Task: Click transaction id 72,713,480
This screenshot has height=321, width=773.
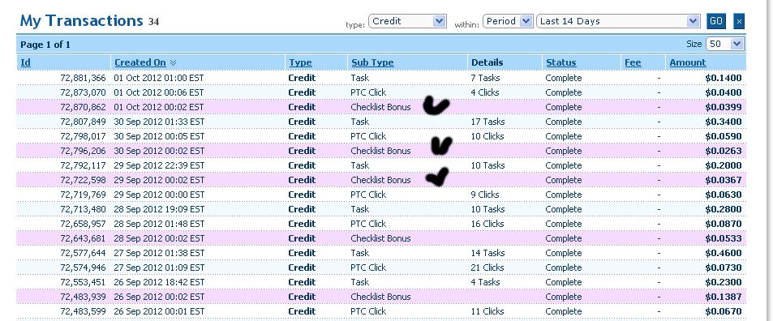Action: tap(83, 209)
